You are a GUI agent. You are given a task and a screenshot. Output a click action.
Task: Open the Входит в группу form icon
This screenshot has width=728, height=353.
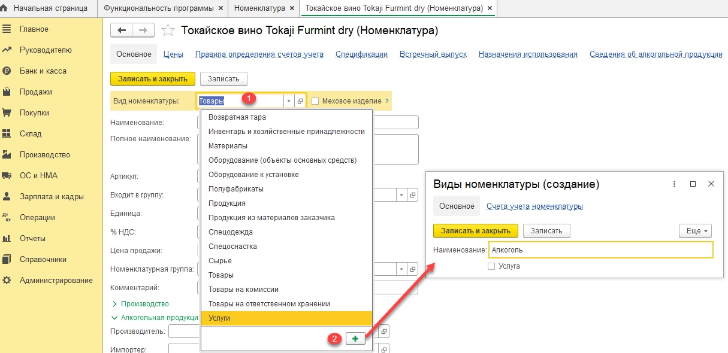[412, 195]
